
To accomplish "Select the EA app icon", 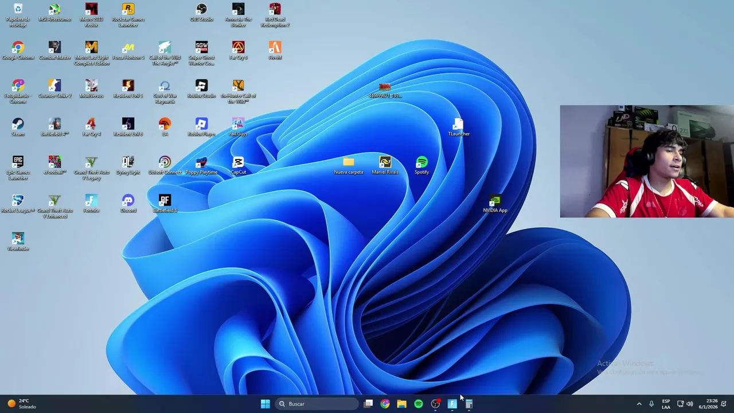I will 165,127.
